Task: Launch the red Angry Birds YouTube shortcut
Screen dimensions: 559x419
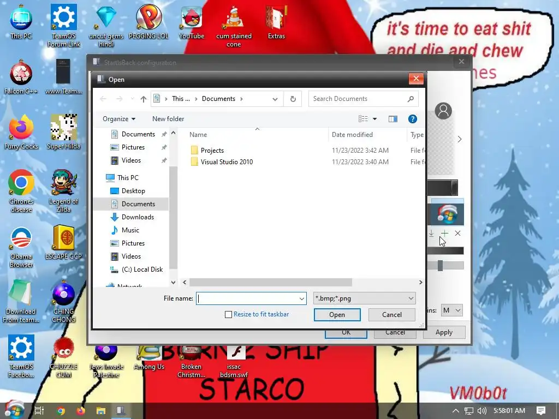Action: [192, 22]
